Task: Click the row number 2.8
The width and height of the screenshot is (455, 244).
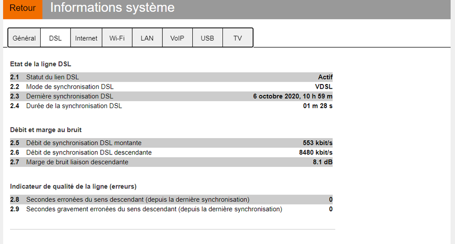Action: [15, 199]
